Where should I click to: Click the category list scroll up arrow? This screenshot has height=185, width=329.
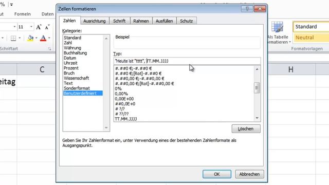coord(106,39)
